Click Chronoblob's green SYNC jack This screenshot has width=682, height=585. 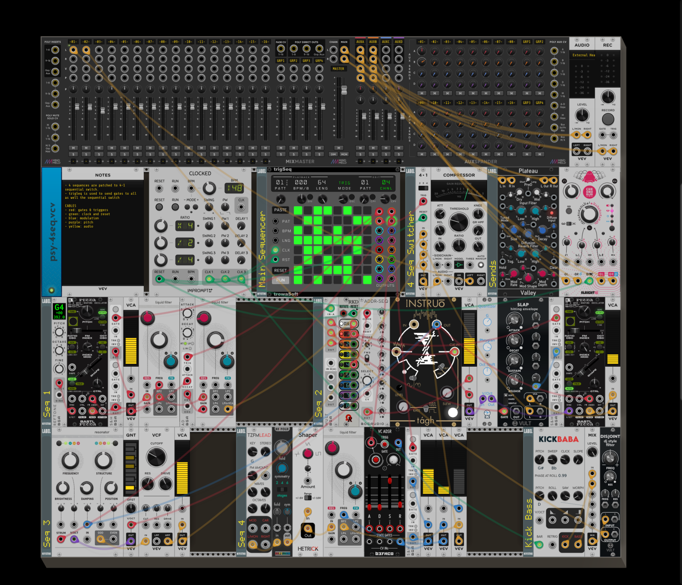click(x=590, y=280)
